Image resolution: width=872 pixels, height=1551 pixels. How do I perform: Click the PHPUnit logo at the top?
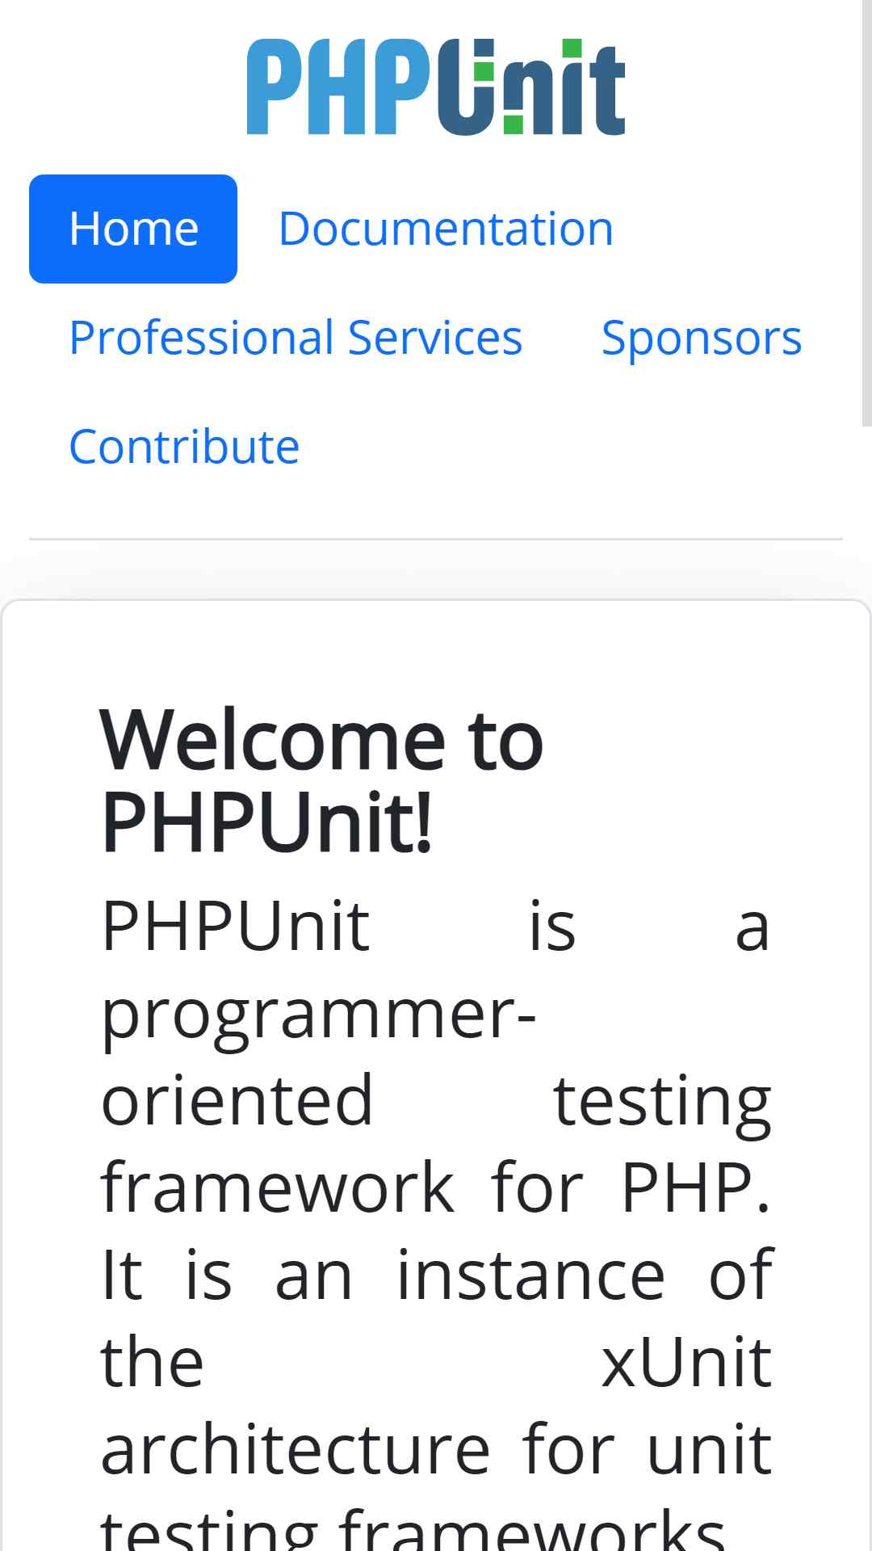pos(436,86)
